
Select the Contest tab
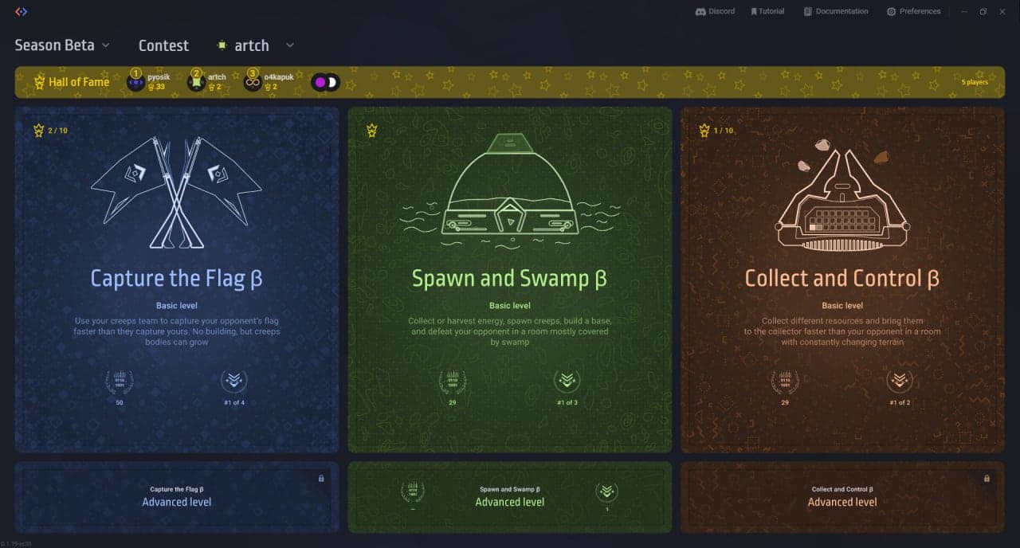click(x=163, y=45)
